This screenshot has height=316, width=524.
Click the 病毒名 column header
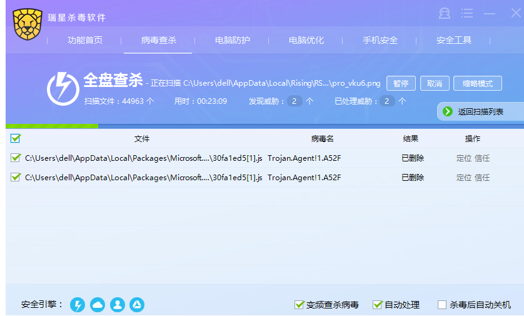click(322, 139)
